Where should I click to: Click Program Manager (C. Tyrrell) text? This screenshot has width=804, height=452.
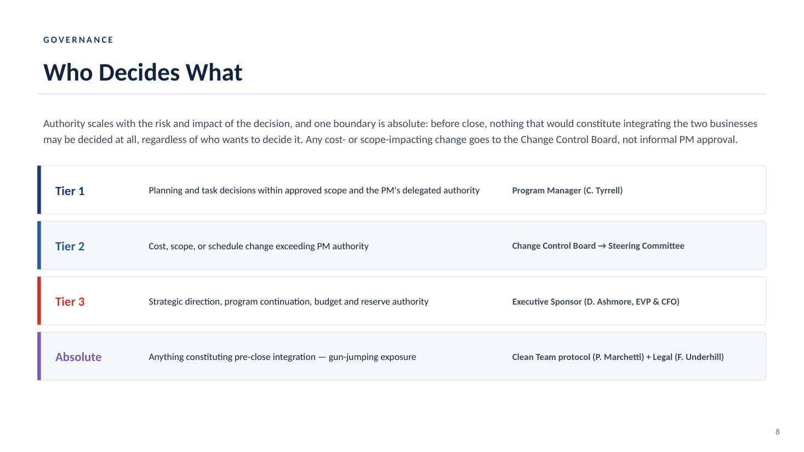pos(567,190)
